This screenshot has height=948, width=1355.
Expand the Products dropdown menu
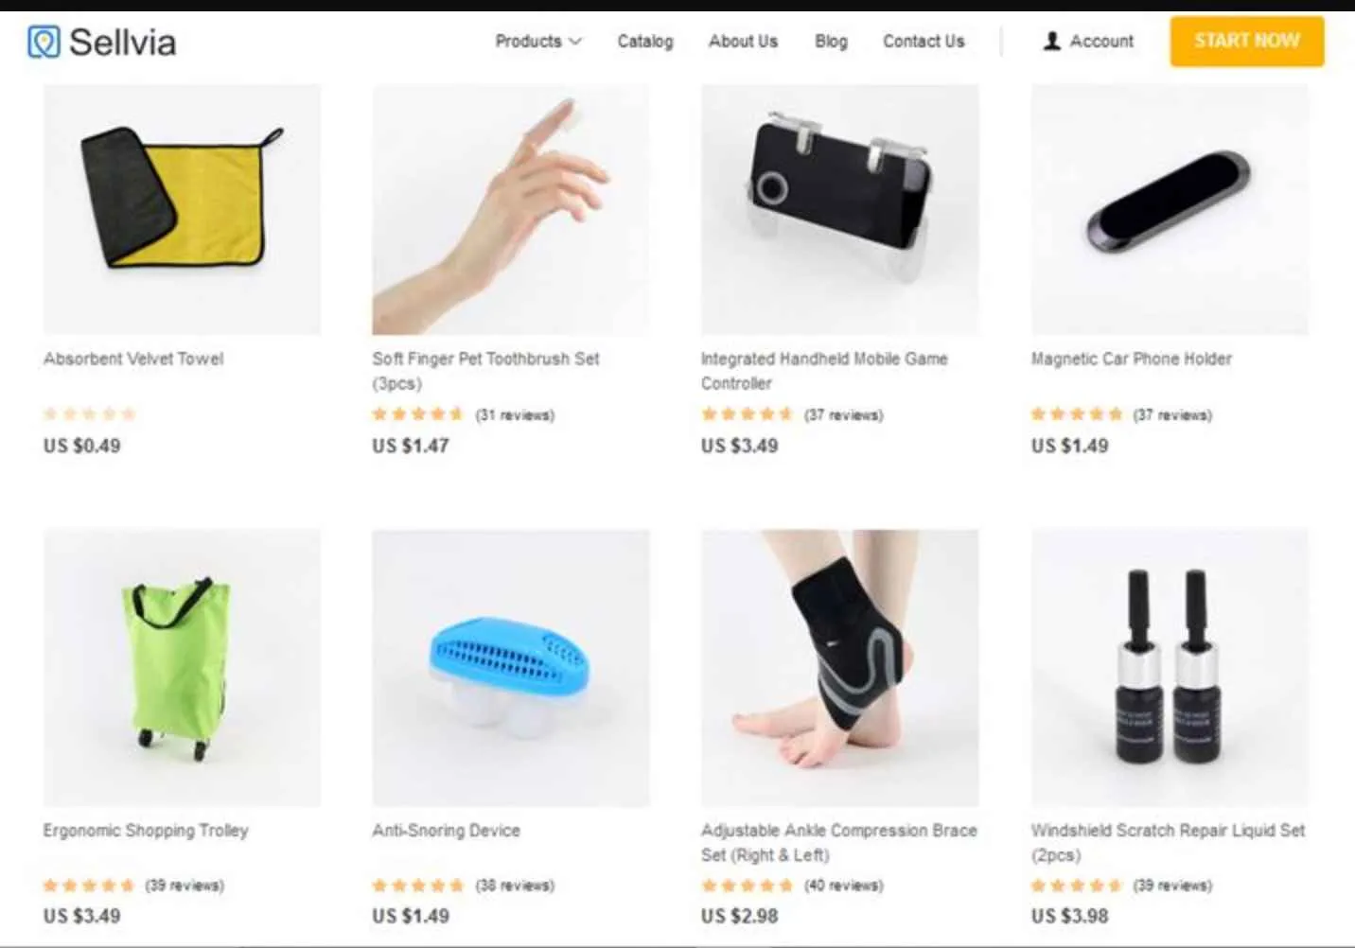pos(538,42)
